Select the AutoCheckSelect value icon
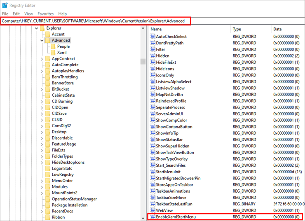The image size is (305, 221). [x=152, y=37]
